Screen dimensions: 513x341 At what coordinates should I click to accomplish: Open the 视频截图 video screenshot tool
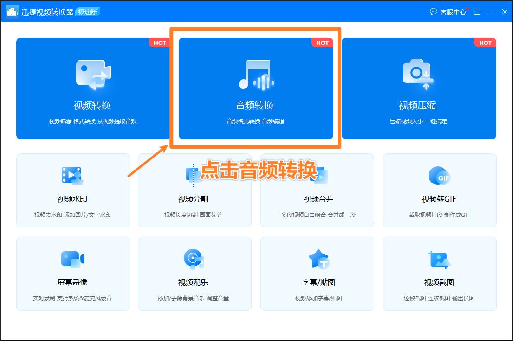point(440,273)
